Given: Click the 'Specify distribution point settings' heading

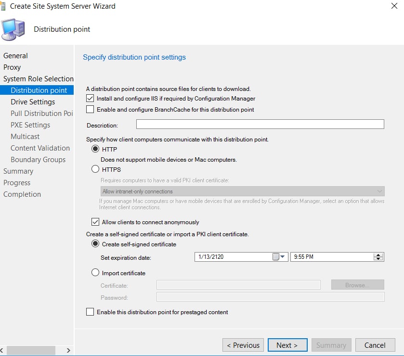Looking at the screenshot, I should (134, 57).
